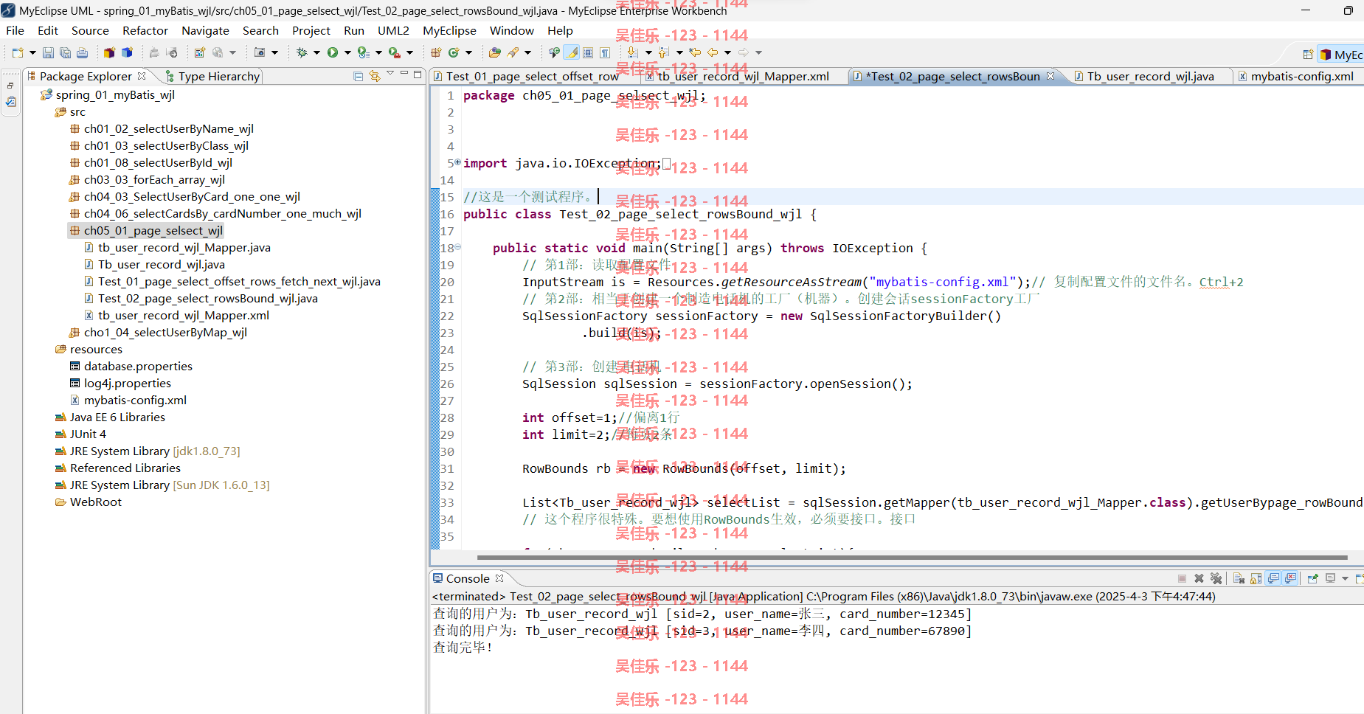Click Remove All Terminated Launches icon
Screen dimensions: 1364x714
click(x=1216, y=579)
